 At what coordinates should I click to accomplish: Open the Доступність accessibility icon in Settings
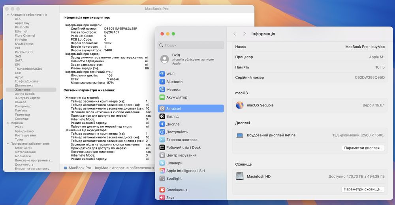pyautogui.click(x=162, y=132)
